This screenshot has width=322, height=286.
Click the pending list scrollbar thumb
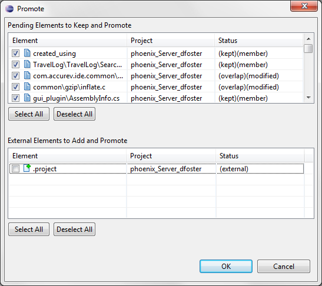308,49
